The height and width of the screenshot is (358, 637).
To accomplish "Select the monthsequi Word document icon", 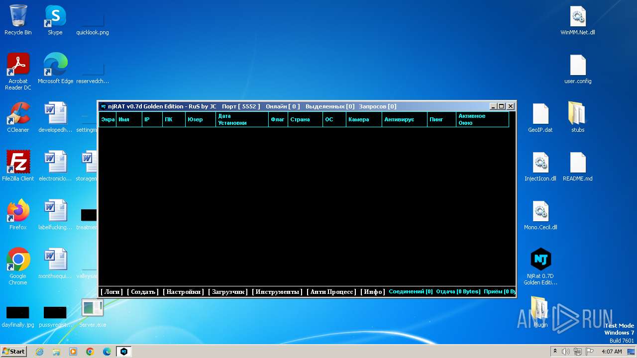I will pyautogui.click(x=55, y=264).
